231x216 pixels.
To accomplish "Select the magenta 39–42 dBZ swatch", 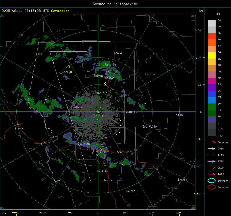I will [x=211, y=81].
